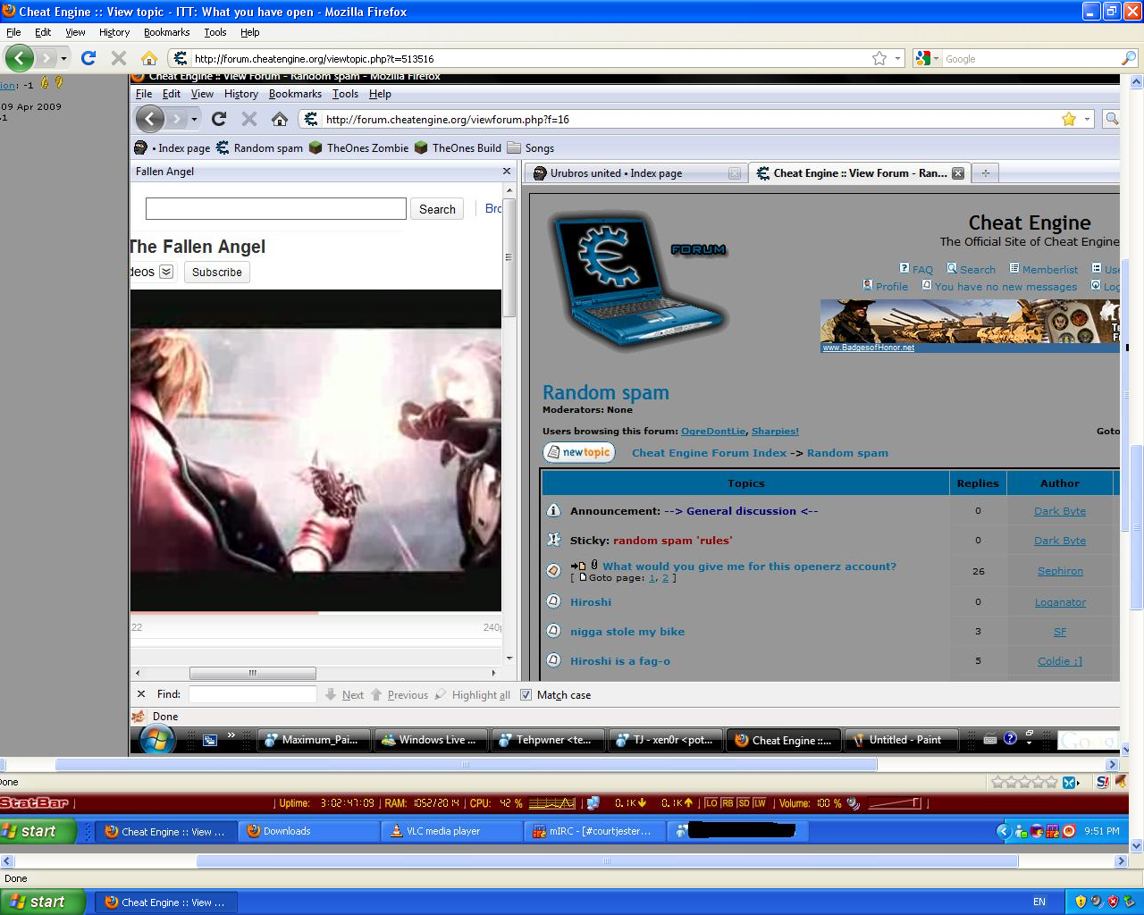Open the Bookmarks menu in top menu bar

coord(166,32)
